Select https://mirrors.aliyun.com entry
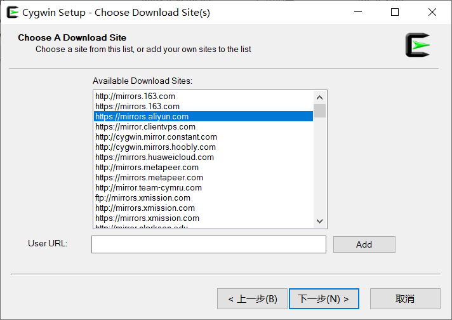The height and width of the screenshot is (320, 452). point(203,116)
